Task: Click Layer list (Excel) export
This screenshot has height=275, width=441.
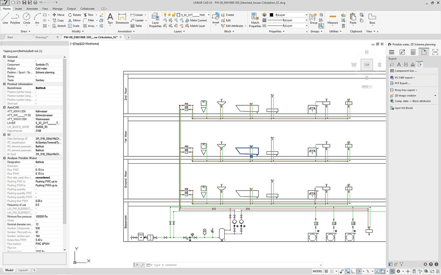Action: click(x=404, y=108)
